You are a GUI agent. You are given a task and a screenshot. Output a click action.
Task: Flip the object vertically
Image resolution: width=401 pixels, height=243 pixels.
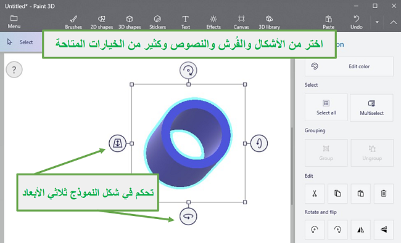[x=384, y=229]
